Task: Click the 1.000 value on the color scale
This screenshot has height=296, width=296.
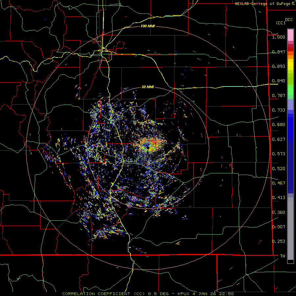Action: click(x=279, y=37)
